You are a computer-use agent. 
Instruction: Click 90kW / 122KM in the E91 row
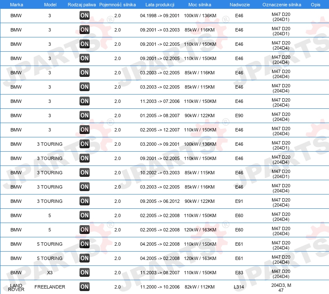199,201
